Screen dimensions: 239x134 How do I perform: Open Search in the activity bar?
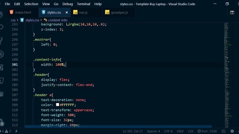1,27
